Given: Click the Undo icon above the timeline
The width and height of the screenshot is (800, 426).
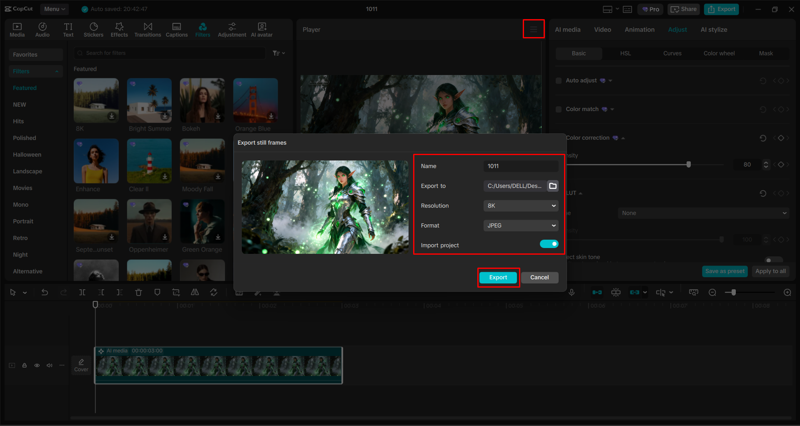Looking at the screenshot, I should 45,292.
